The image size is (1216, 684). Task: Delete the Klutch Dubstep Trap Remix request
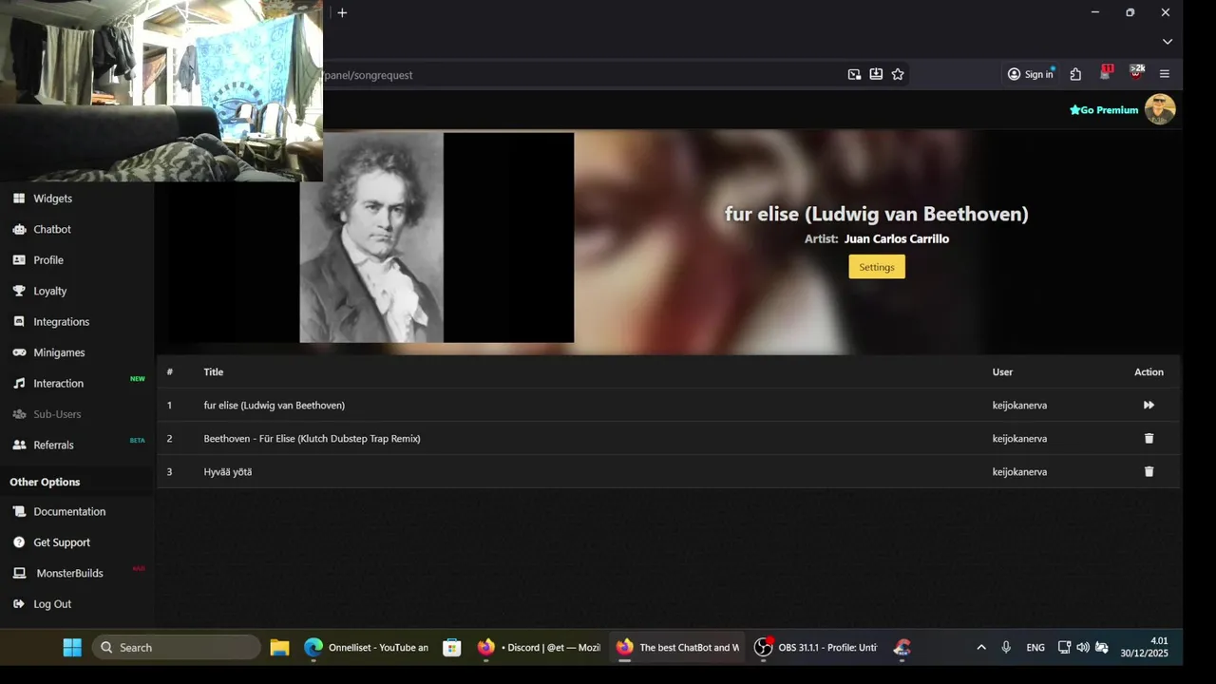[x=1149, y=438]
